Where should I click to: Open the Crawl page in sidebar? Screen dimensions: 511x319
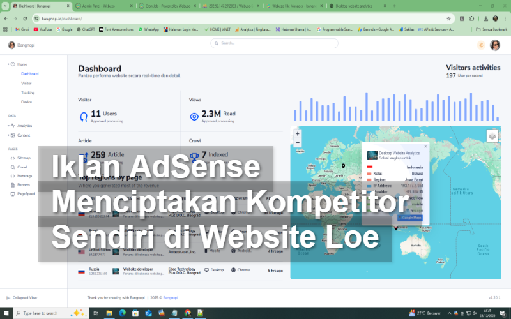click(x=22, y=167)
